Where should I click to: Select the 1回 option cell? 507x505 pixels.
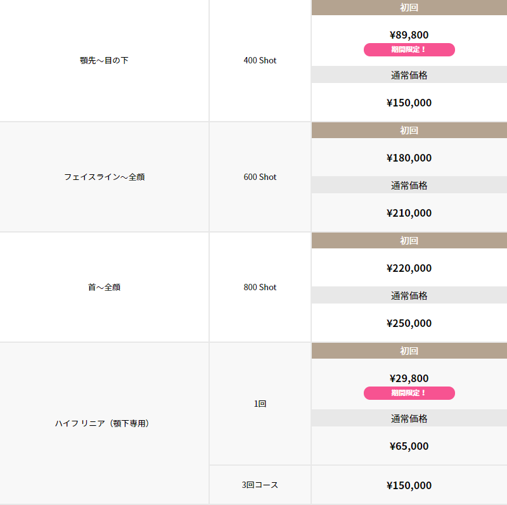pos(260,404)
